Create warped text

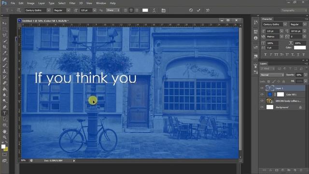[154, 10]
